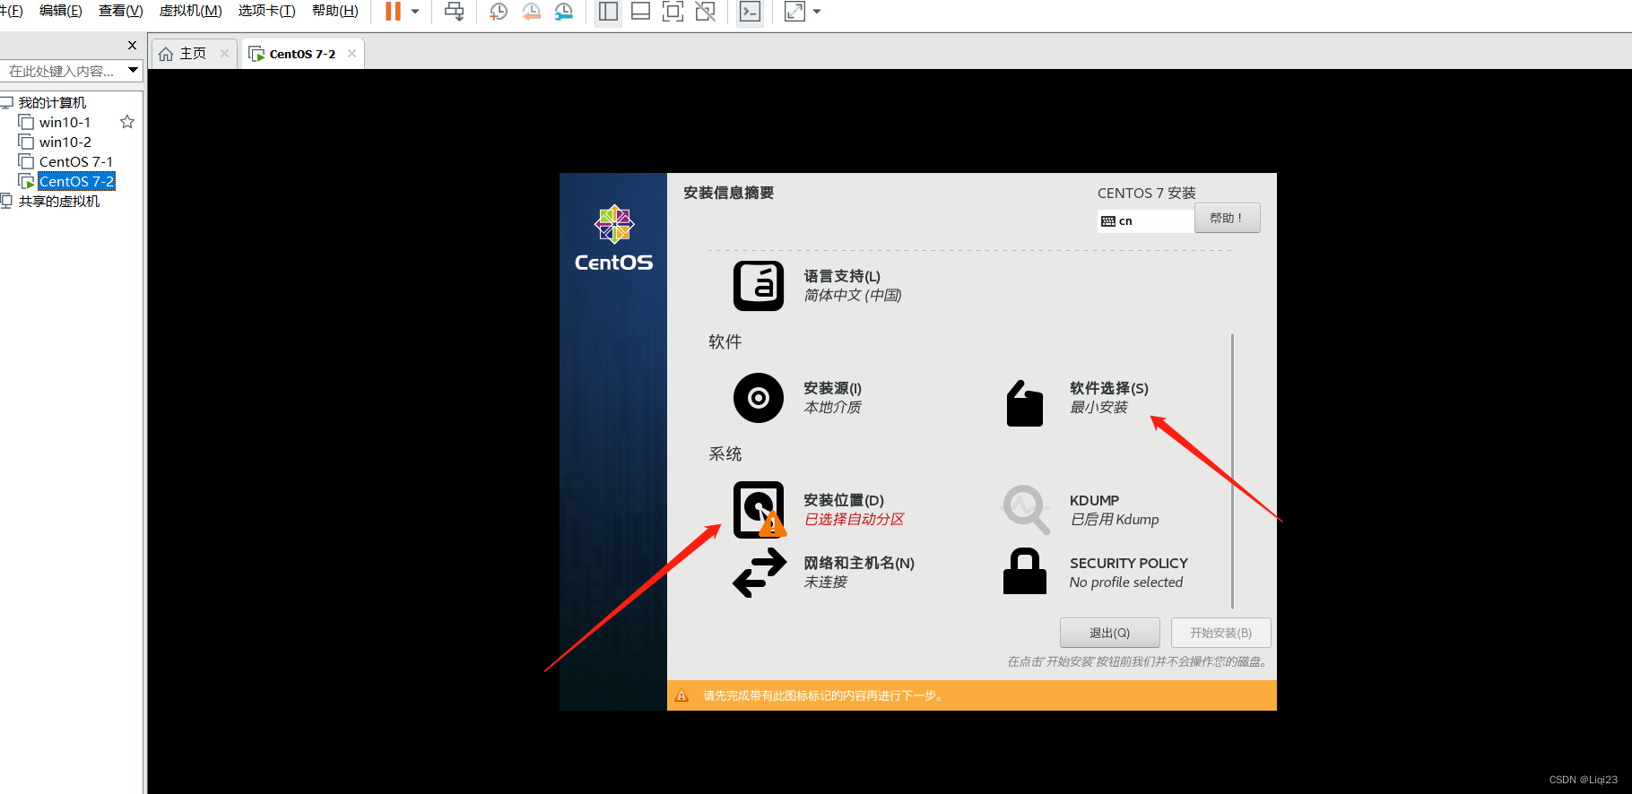Select CentOS 7-2 in the library tree
Viewport: 1632px width, 794px height.
coord(76,181)
